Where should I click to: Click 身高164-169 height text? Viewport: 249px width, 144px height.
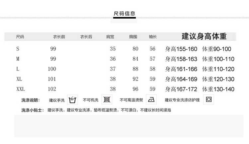tap(181, 79)
